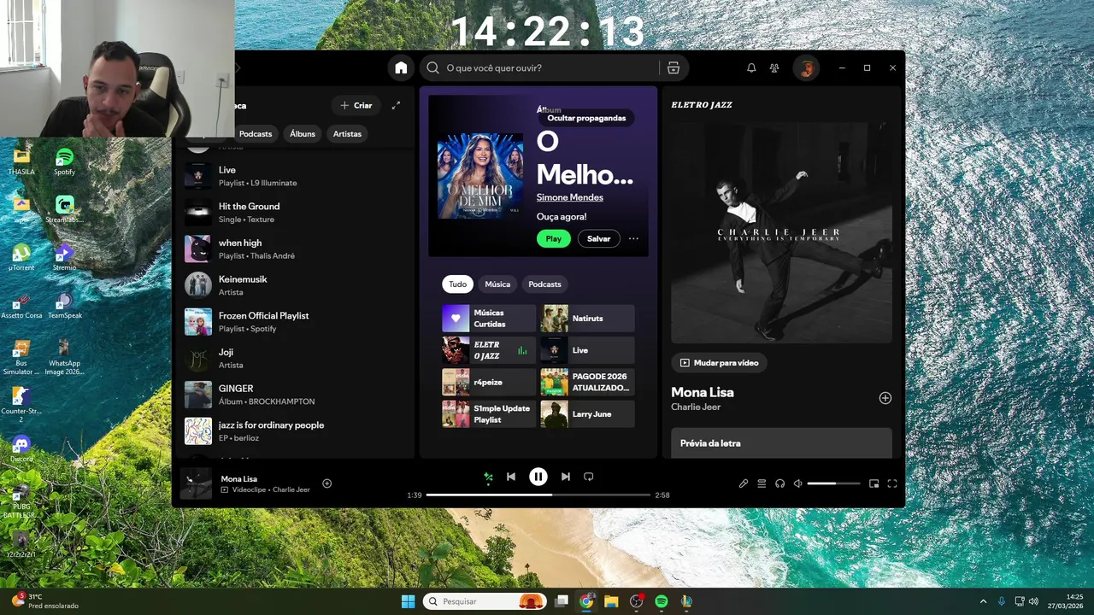This screenshot has width=1094, height=615.
Task: Enter full screen mode
Action: (892, 483)
